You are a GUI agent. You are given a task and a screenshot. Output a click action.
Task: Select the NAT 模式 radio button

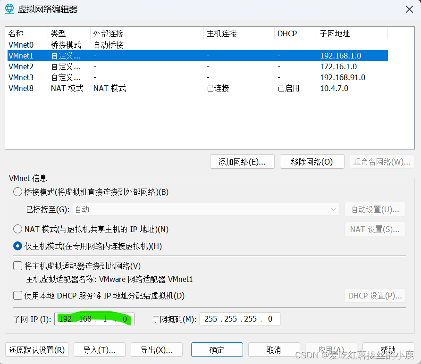click(18, 229)
